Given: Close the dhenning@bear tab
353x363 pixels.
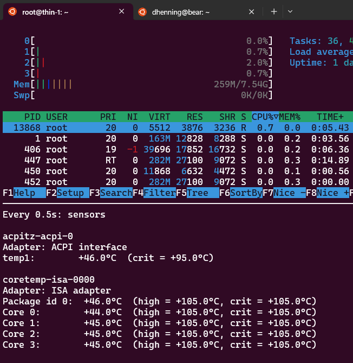Looking at the screenshot, I should click(252, 11).
